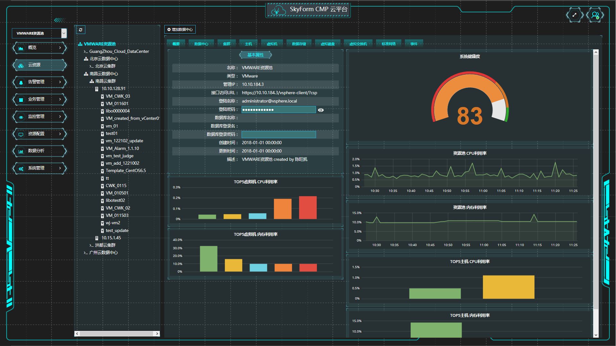Expand the 洪都云集群 tree node
Screen dimensions: 616x346
[x=91, y=245]
